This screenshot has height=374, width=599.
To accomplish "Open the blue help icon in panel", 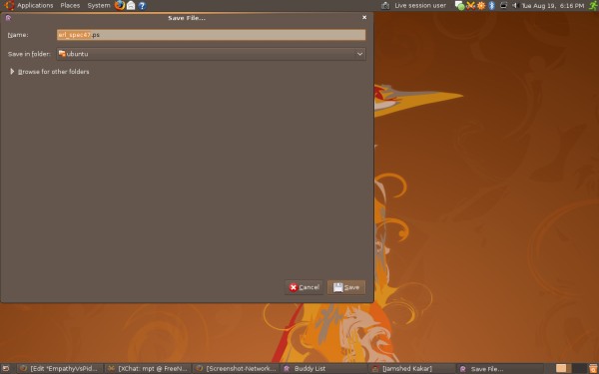I will click(x=142, y=6).
